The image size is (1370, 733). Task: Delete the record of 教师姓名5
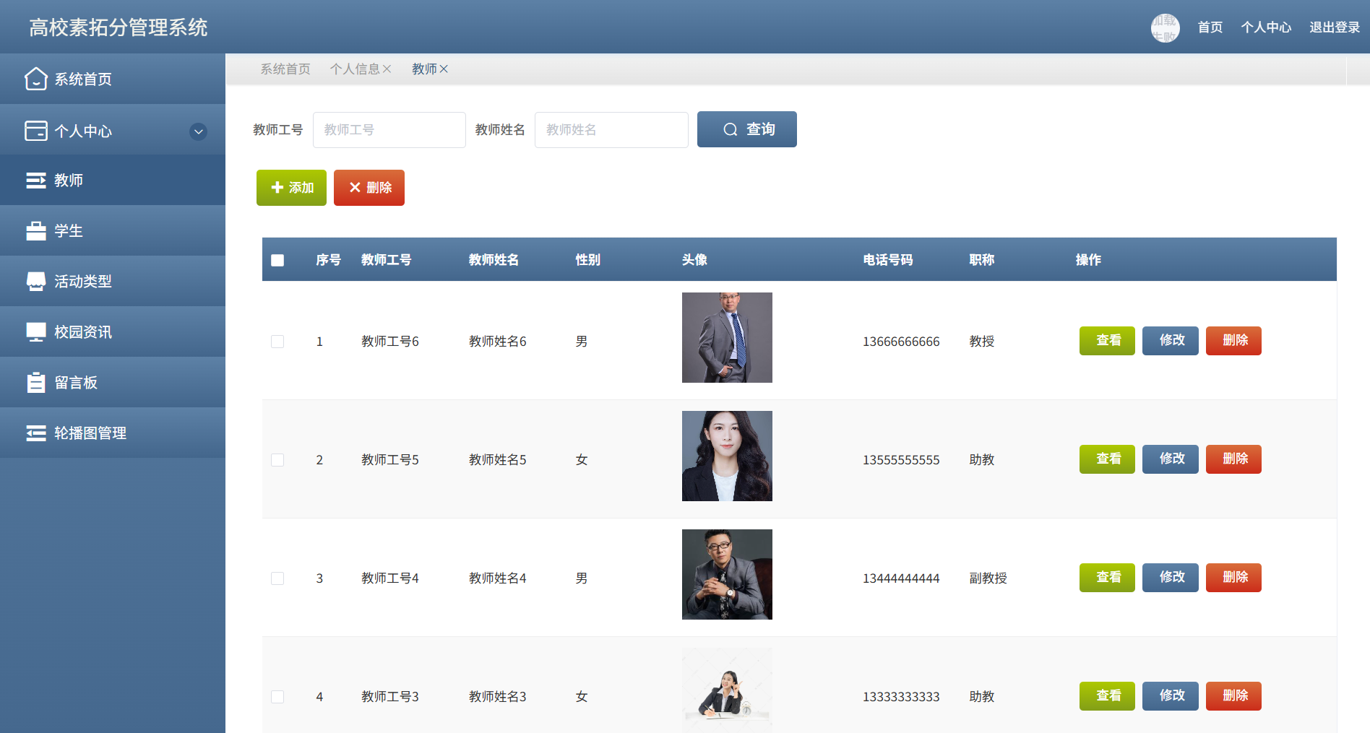pos(1233,459)
